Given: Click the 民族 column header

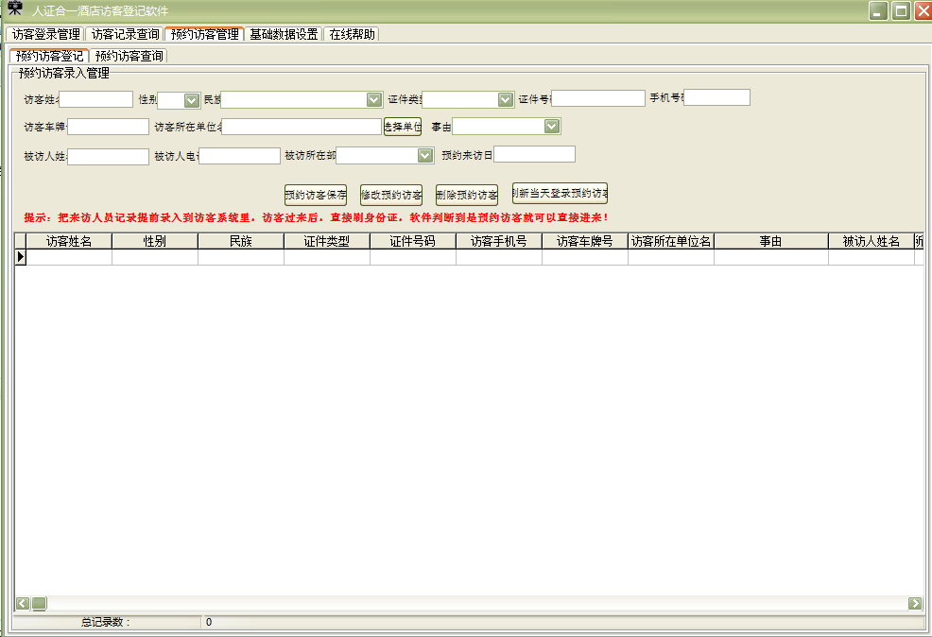Looking at the screenshot, I should tap(241, 241).
